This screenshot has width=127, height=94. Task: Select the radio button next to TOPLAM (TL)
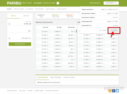coord(9,38)
